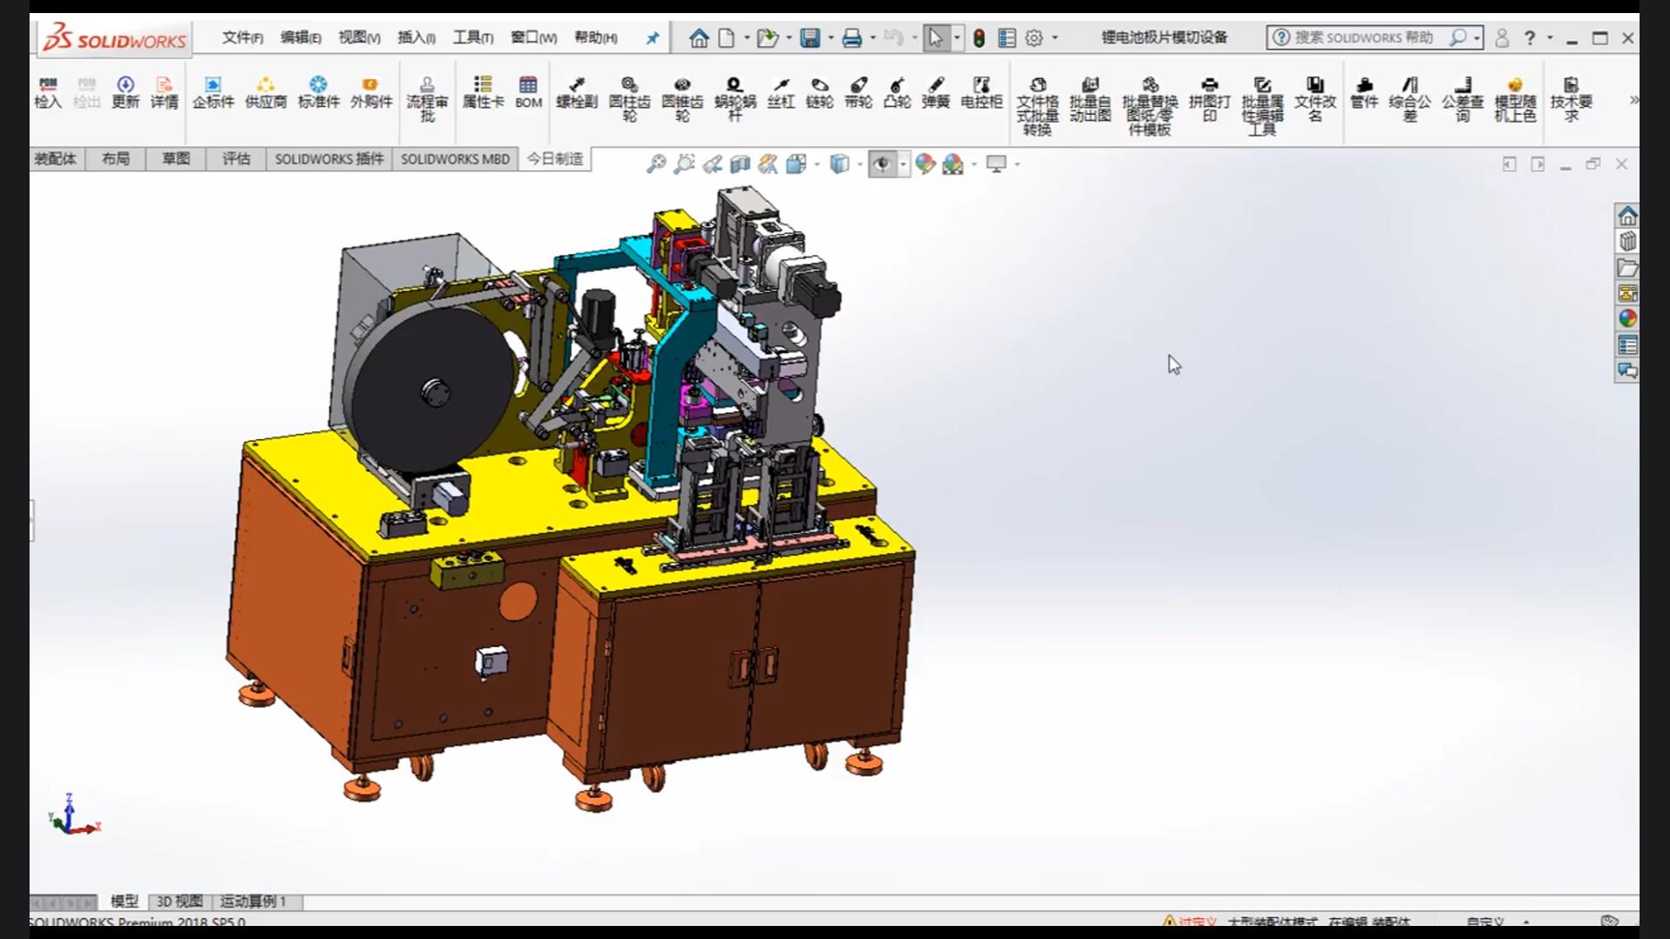Switch to the SOLIDWORKS 插件 tab
Viewport: 1670px width, 939px height.
tap(329, 158)
